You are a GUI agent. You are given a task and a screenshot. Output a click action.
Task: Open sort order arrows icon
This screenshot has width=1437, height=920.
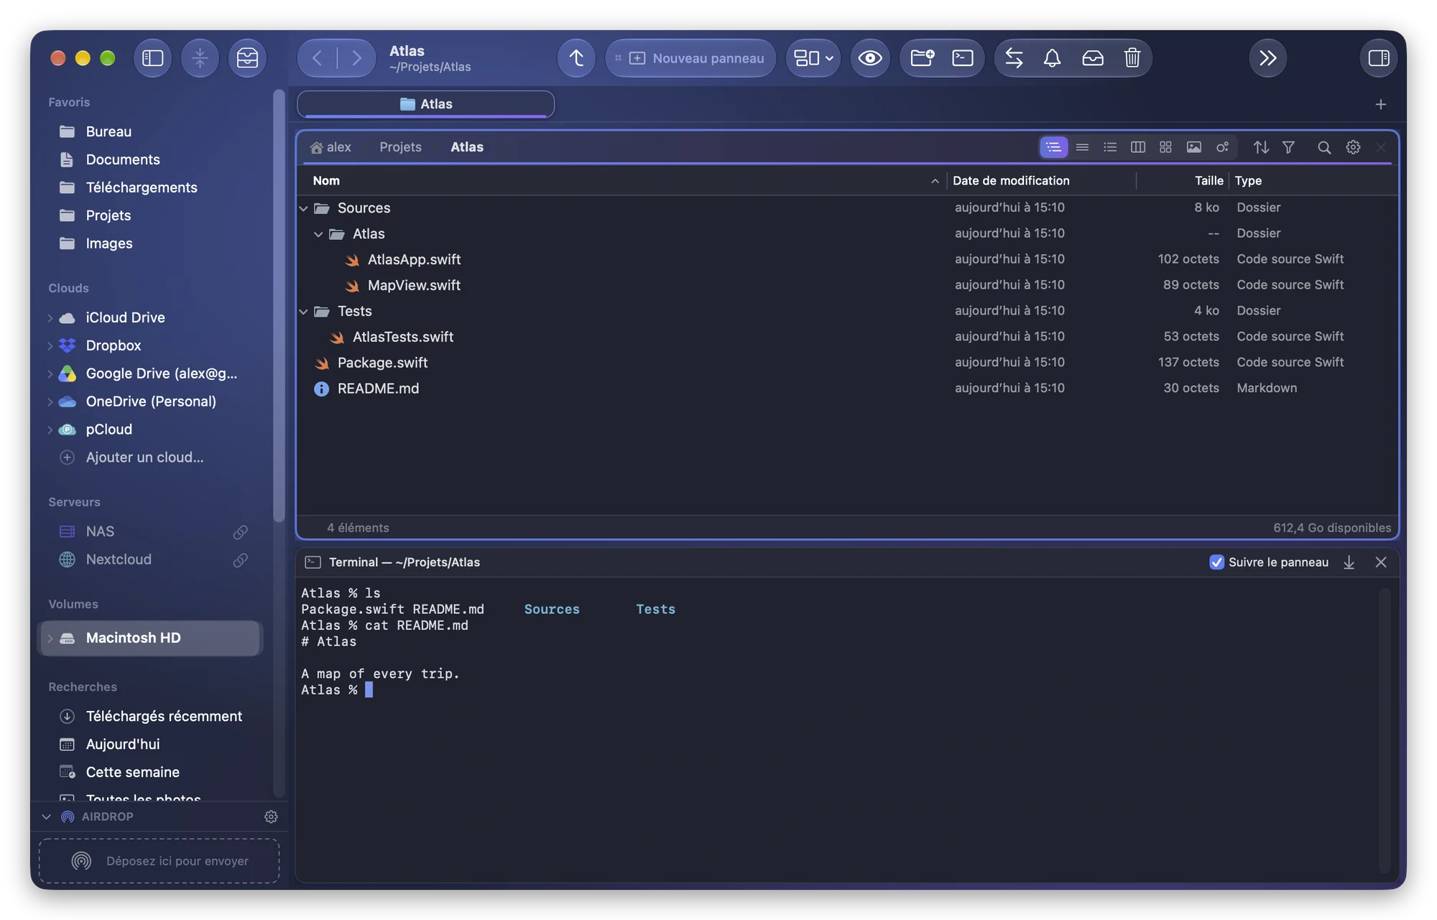pos(1261,147)
